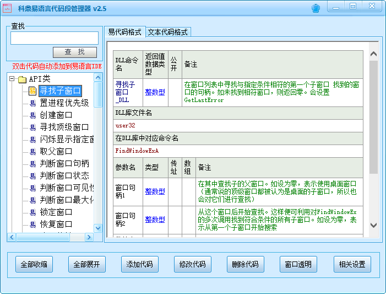386x294 pixels.
Task: Click the icon beside 寻找顶级窗口
Action: [x=32, y=127]
